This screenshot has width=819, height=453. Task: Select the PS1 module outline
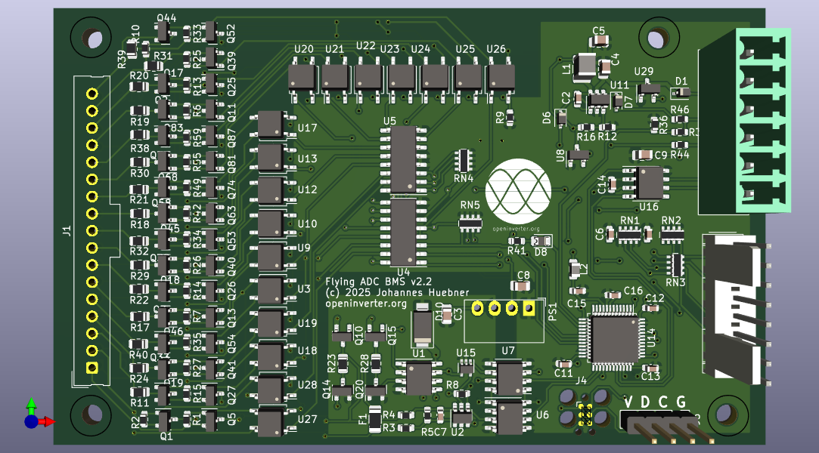tap(504, 320)
